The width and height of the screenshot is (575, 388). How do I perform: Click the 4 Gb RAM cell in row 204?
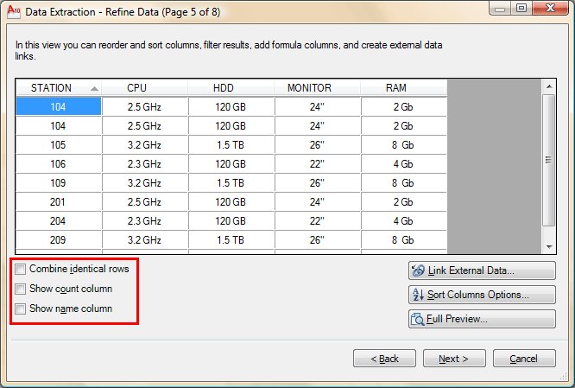[403, 221]
